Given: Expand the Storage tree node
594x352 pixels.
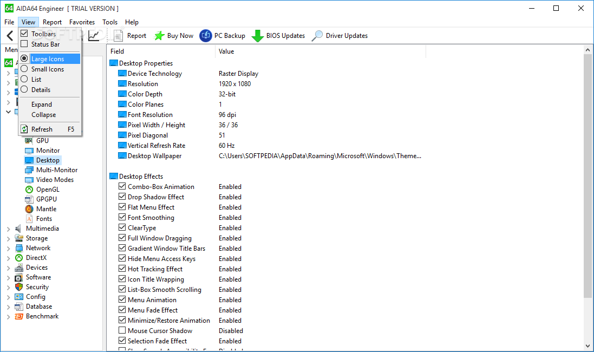Looking at the screenshot, I should coord(8,239).
